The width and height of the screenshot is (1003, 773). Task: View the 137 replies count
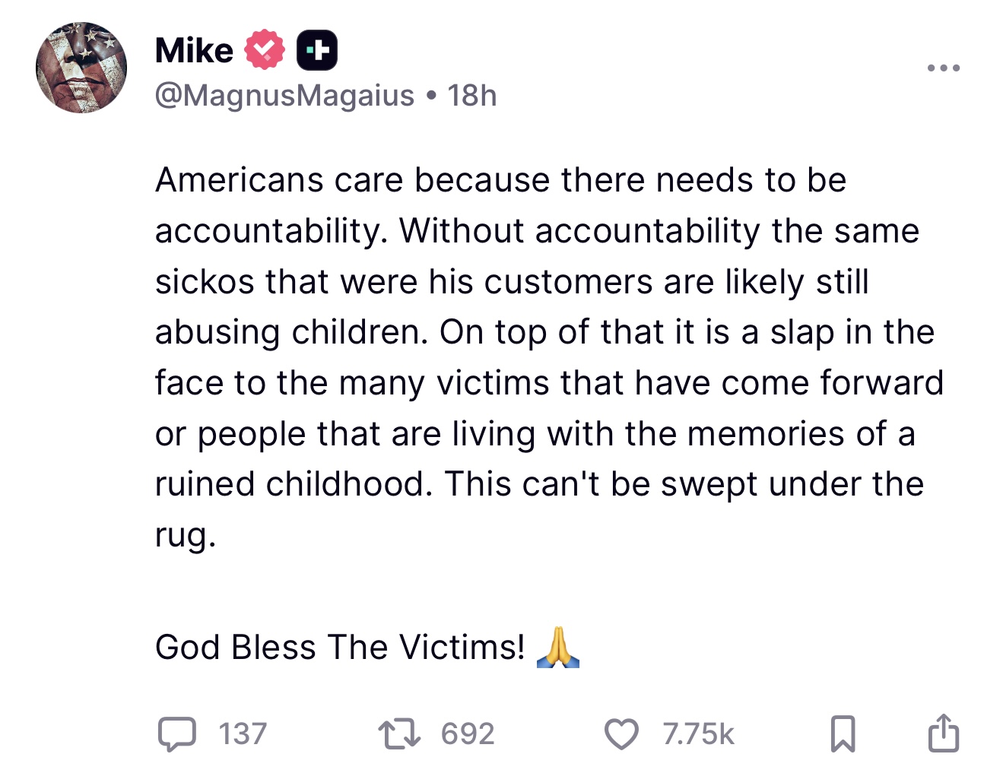point(243,734)
